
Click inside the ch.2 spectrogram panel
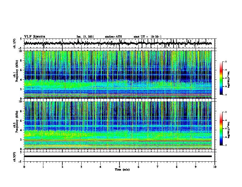pyautogui.click(x=118, y=125)
